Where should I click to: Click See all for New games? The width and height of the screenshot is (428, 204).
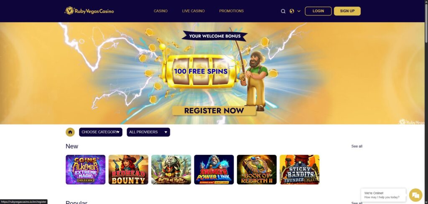click(x=357, y=146)
